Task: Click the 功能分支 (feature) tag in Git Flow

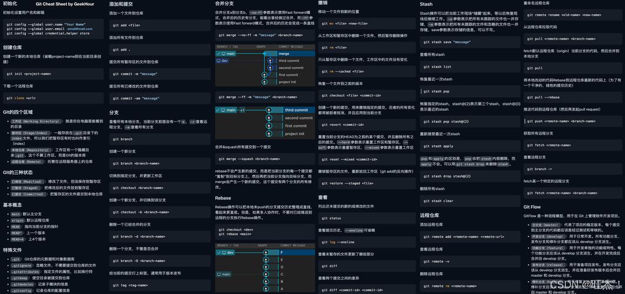Action: (548, 248)
